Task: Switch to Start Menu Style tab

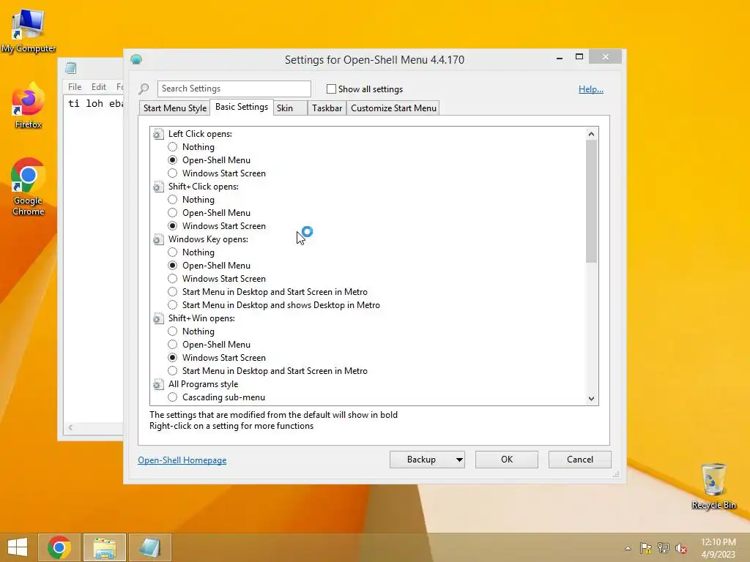Action: click(175, 108)
